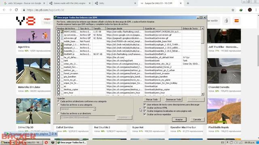Sort by 'Descargar desde' column header
The image size is (259, 145).
(x=125, y=29)
